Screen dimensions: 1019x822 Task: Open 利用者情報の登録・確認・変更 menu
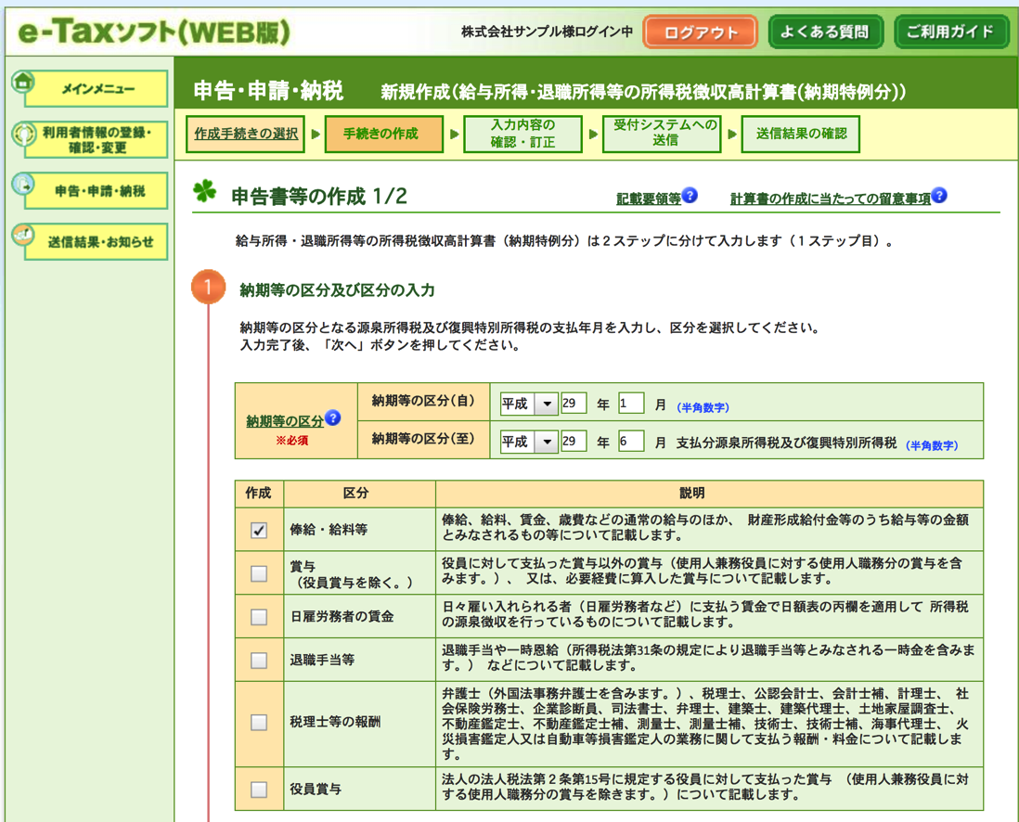tap(97, 140)
